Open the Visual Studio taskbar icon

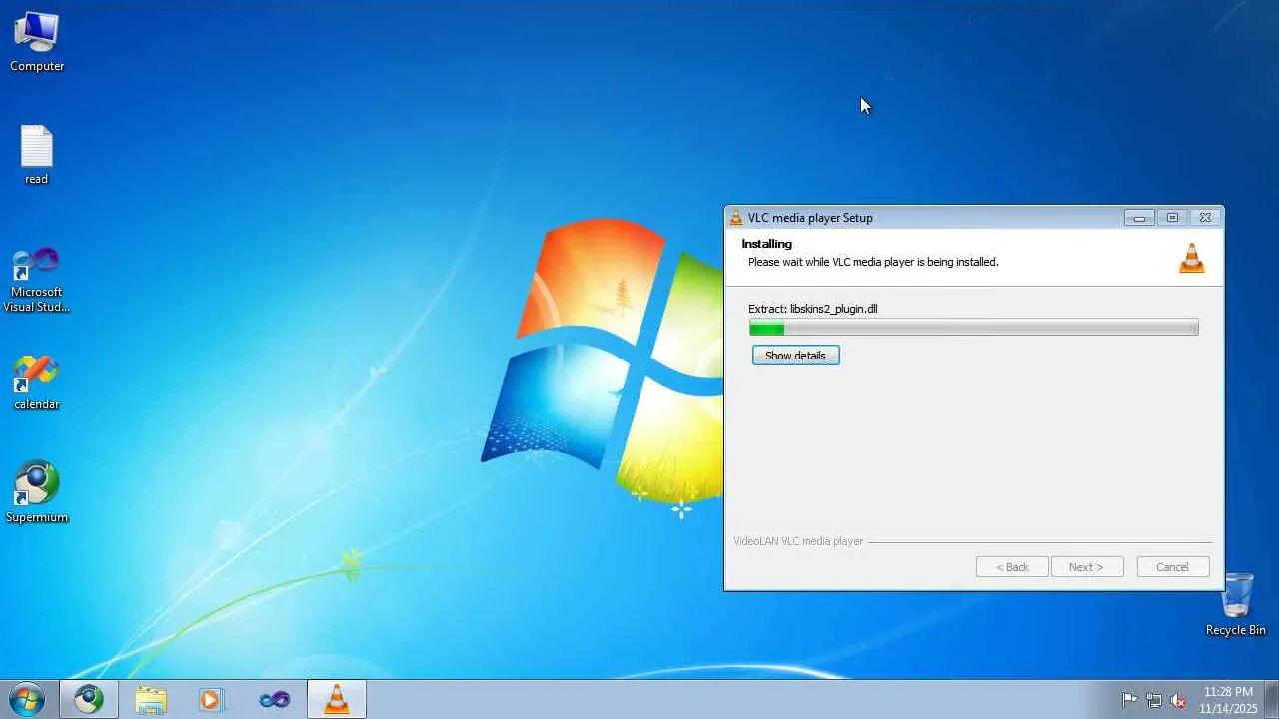[x=274, y=700]
